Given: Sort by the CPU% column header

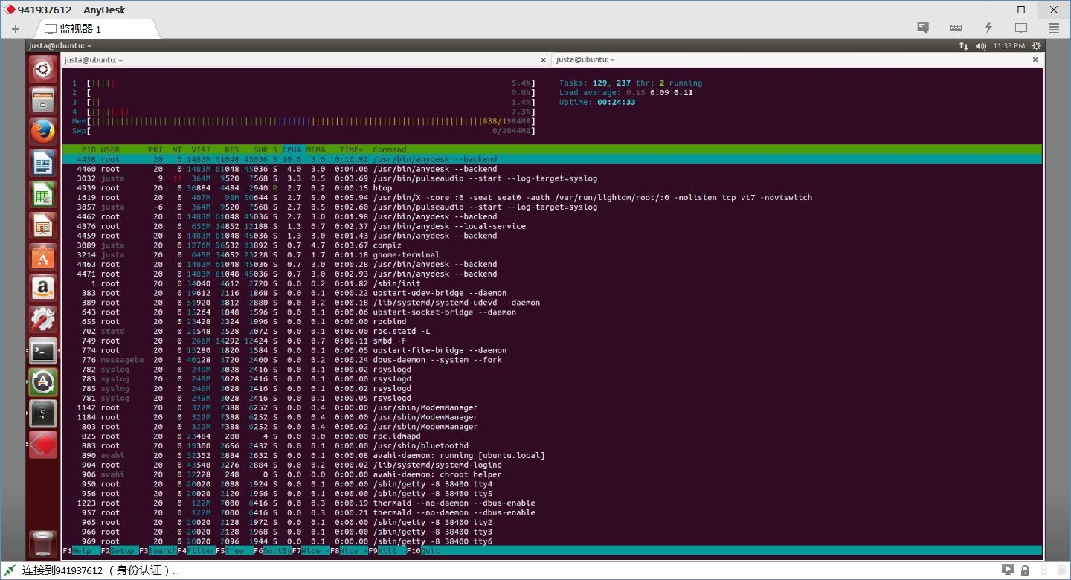Looking at the screenshot, I should [x=292, y=149].
